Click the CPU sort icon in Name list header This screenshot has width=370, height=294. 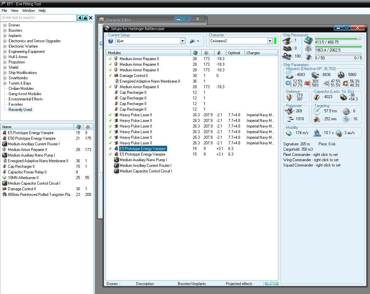[x=78, y=127]
